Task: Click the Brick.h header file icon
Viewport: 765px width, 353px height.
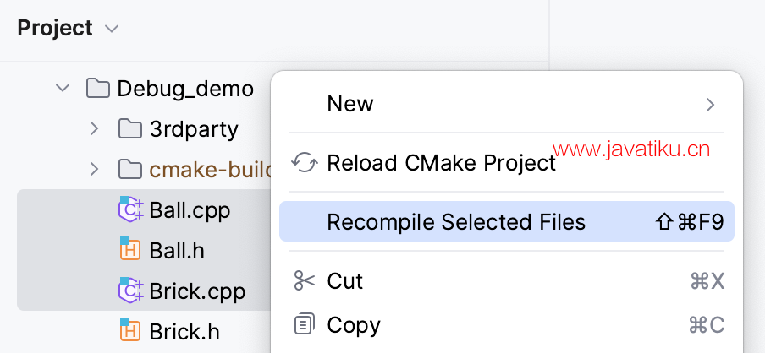Action: [130, 331]
